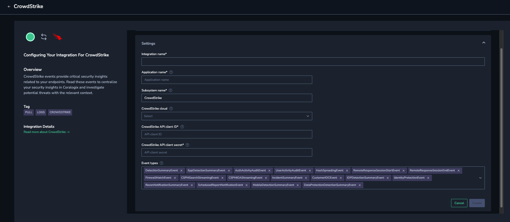The height and width of the screenshot is (222, 510).
Task: Click the Create button
Action: click(x=477, y=203)
